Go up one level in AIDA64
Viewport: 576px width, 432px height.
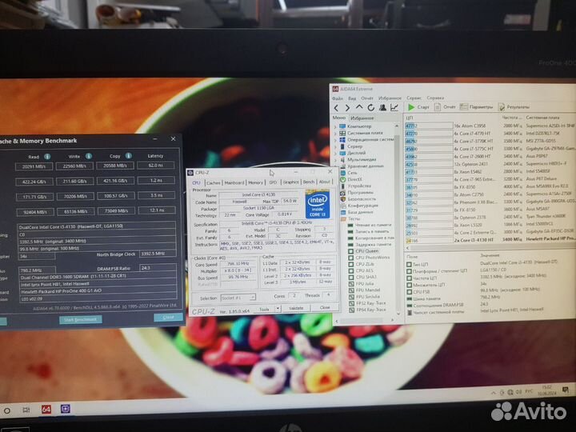tap(359, 107)
